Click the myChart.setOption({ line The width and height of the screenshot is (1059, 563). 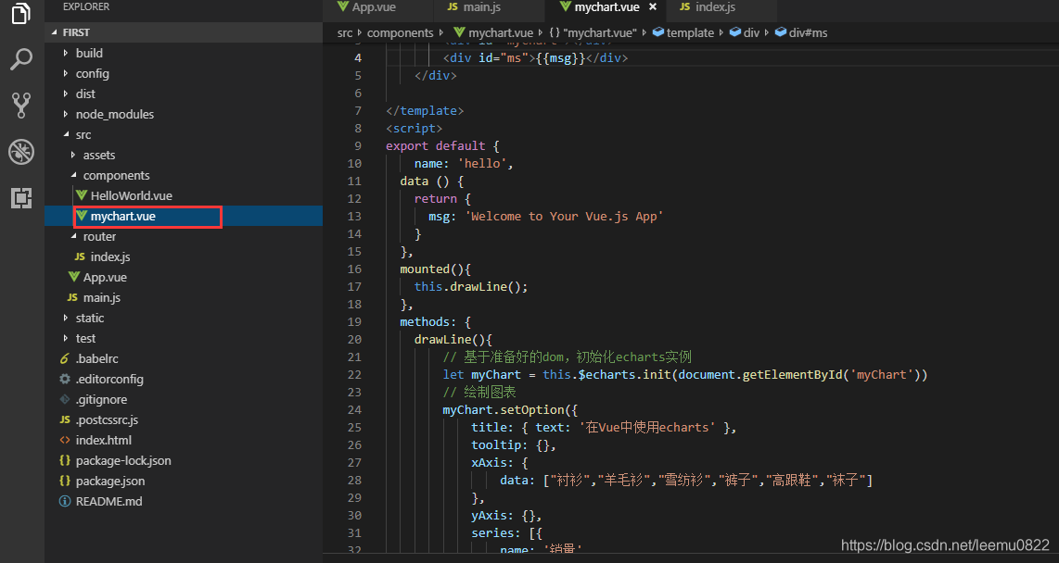[510, 409]
